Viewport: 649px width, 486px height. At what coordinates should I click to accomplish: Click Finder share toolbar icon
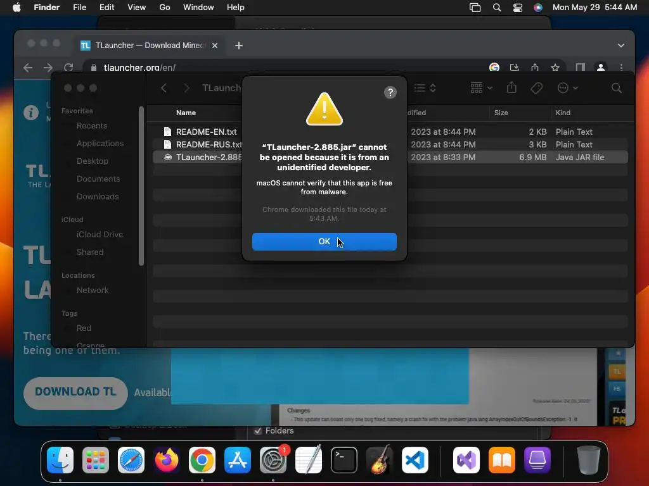[x=511, y=87]
